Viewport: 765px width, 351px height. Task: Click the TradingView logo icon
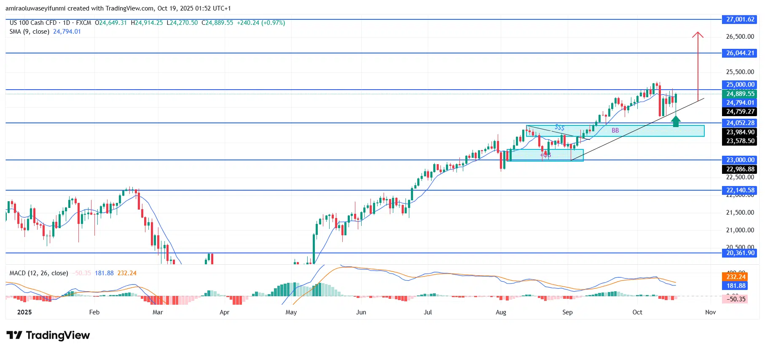coord(14,335)
